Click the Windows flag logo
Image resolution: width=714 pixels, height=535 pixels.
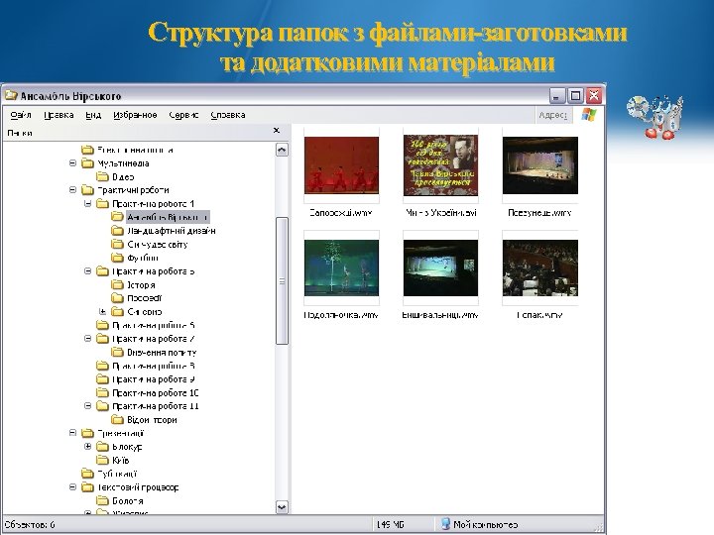tap(588, 115)
